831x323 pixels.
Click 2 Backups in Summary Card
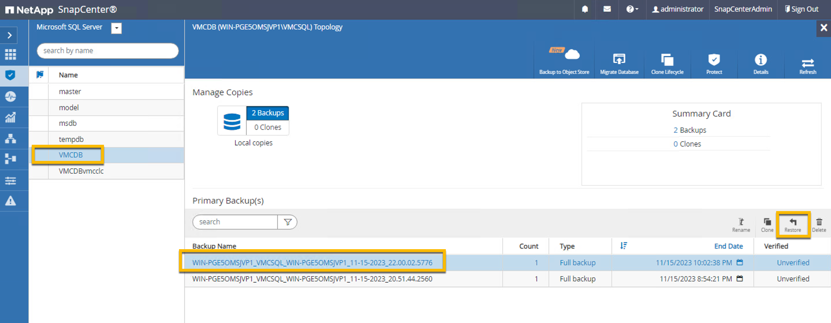[x=690, y=130]
